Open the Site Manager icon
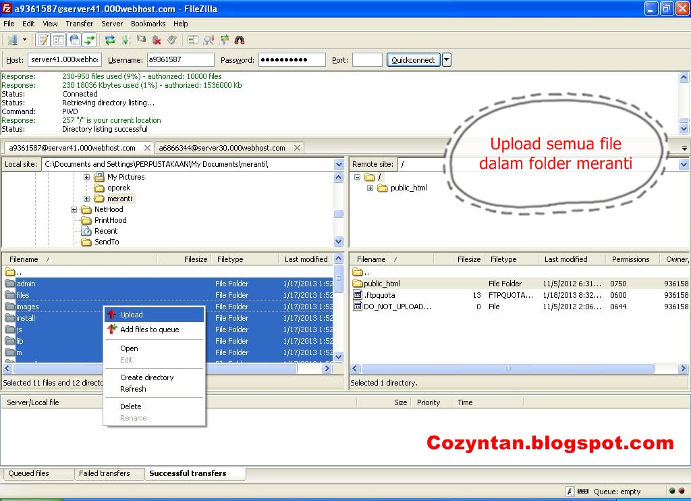The image size is (691, 501). tap(13, 40)
